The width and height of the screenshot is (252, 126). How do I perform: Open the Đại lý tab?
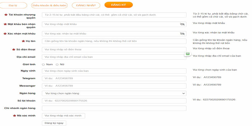[13, 5]
